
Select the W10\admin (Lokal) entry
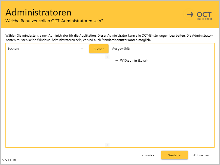coord(134,61)
